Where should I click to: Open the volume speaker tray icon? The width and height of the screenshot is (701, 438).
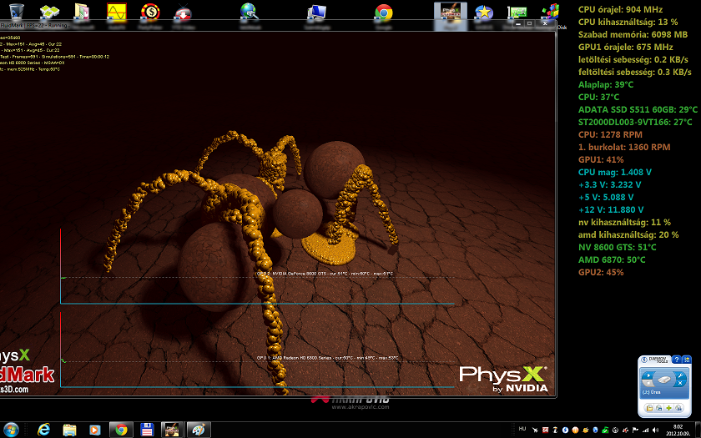pyautogui.click(x=655, y=430)
